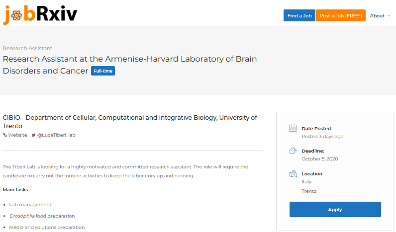Viewport: 396px width, 232px height.
Task: Click the calendar icon beside Date Posted
Action: [293, 128]
